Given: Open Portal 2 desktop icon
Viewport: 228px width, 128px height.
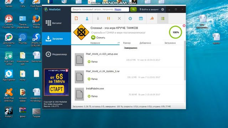Looking at the screenshot, I should tap(9, 112).
